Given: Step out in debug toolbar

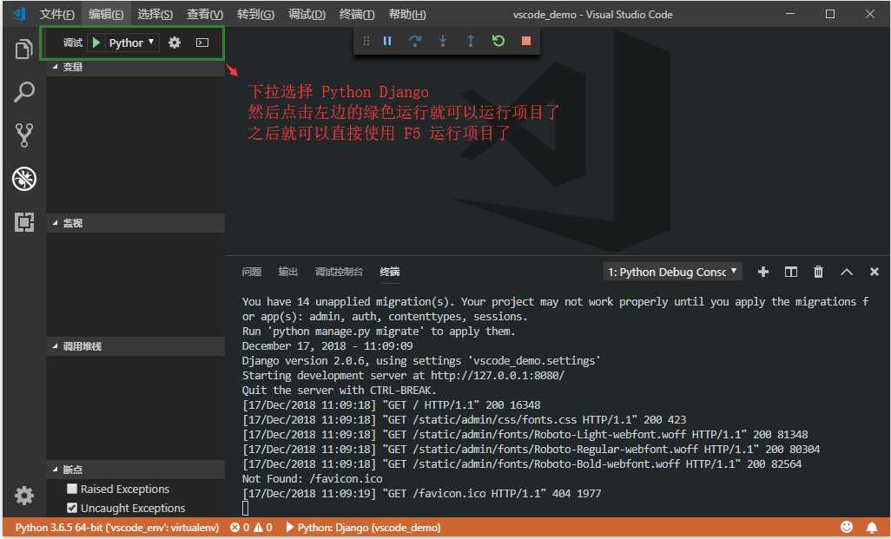Looking at the screenshot, I should (471, 41).
